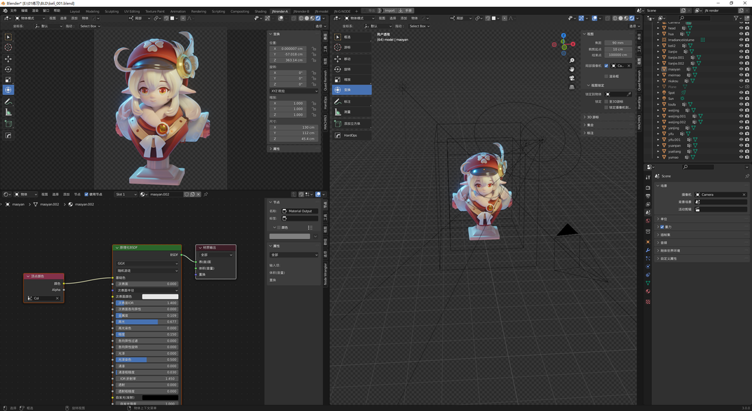This screenshot has width=752, height=411.
Task: Lock the X location padlock in transform panel
Action: click(314, 49)
